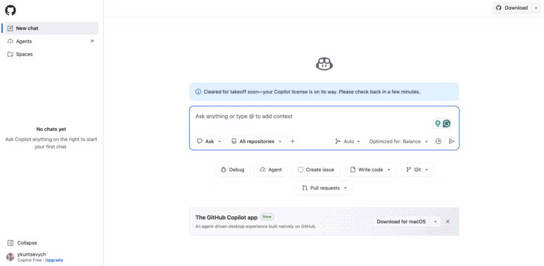Open the GitHub logo home link
This screenshot has width=544, height=266.
[x=11, y=11]
